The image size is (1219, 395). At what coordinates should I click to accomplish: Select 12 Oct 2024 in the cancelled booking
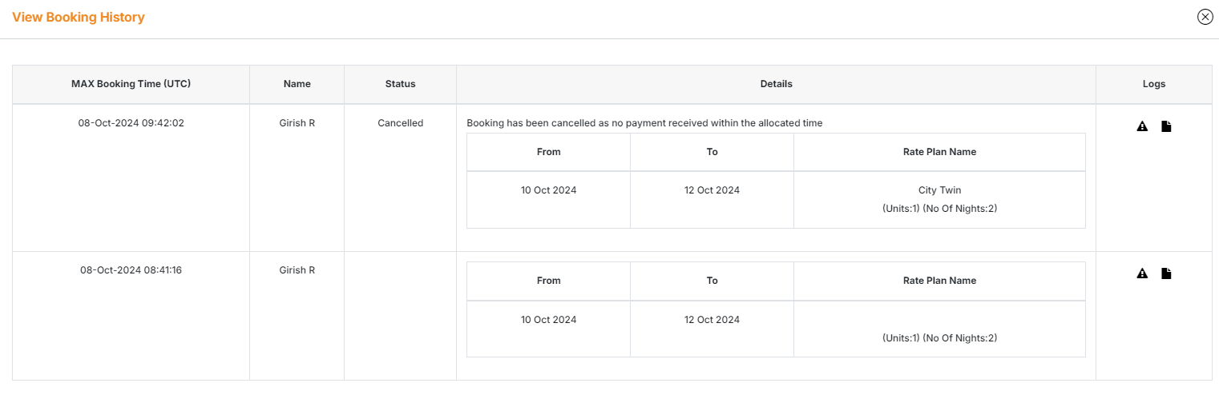point(712,190)
